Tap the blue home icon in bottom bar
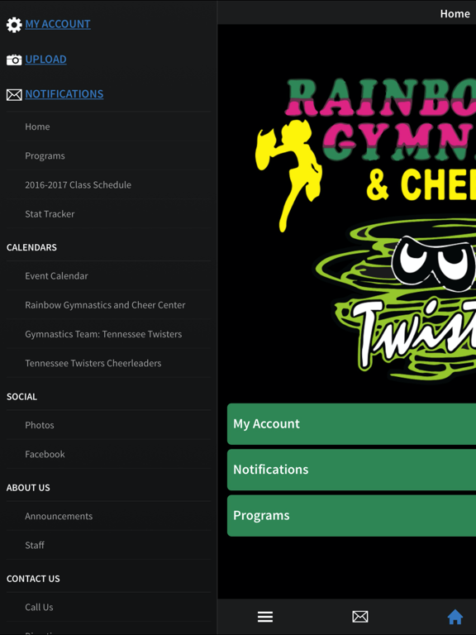Screen dimensions: 476x635 pyautogui.click(x=455, y=617)
